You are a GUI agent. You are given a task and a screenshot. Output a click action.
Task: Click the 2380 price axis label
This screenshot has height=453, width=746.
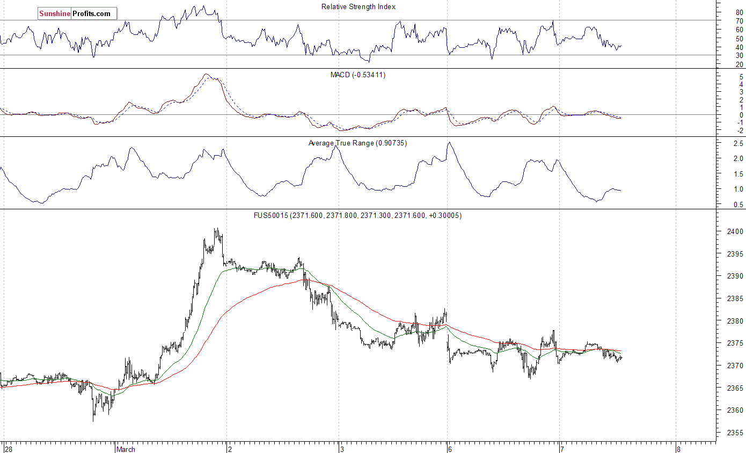click(735, 321)
